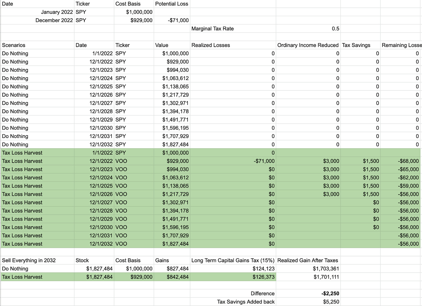
Task: Click the Gains column header
Action: [x=172, y=260]
